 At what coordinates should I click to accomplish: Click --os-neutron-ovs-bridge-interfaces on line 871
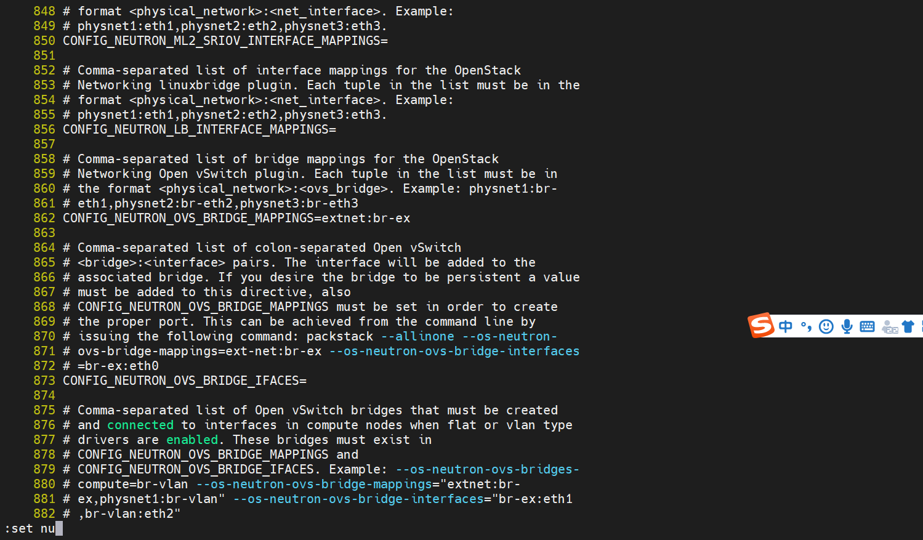point(454,351)
